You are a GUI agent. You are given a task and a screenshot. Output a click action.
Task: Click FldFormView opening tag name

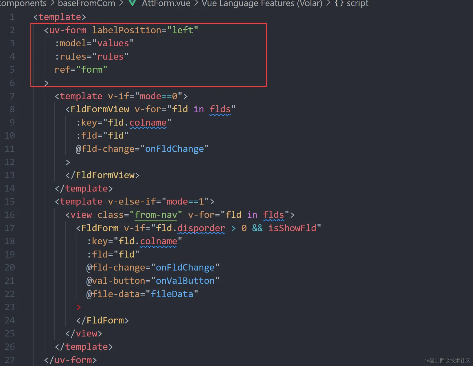coord(100,109)
